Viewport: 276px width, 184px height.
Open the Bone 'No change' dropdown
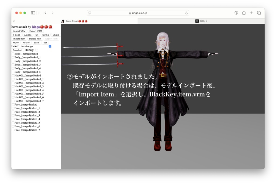(x=35, y=46)
